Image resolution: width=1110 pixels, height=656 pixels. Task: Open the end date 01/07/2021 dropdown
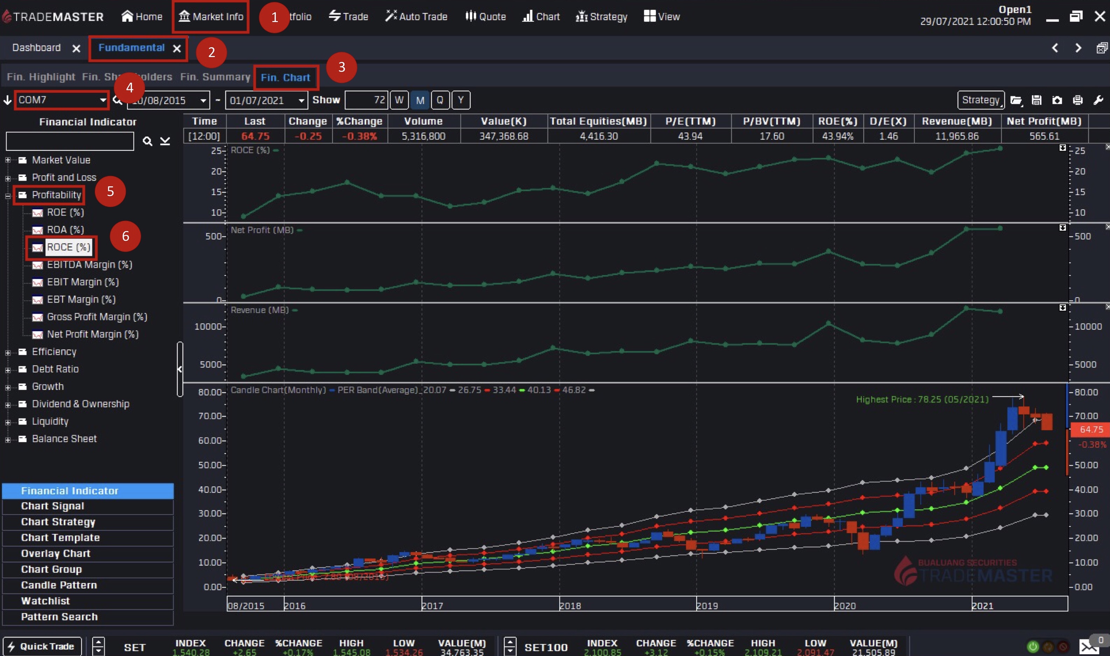301,100
